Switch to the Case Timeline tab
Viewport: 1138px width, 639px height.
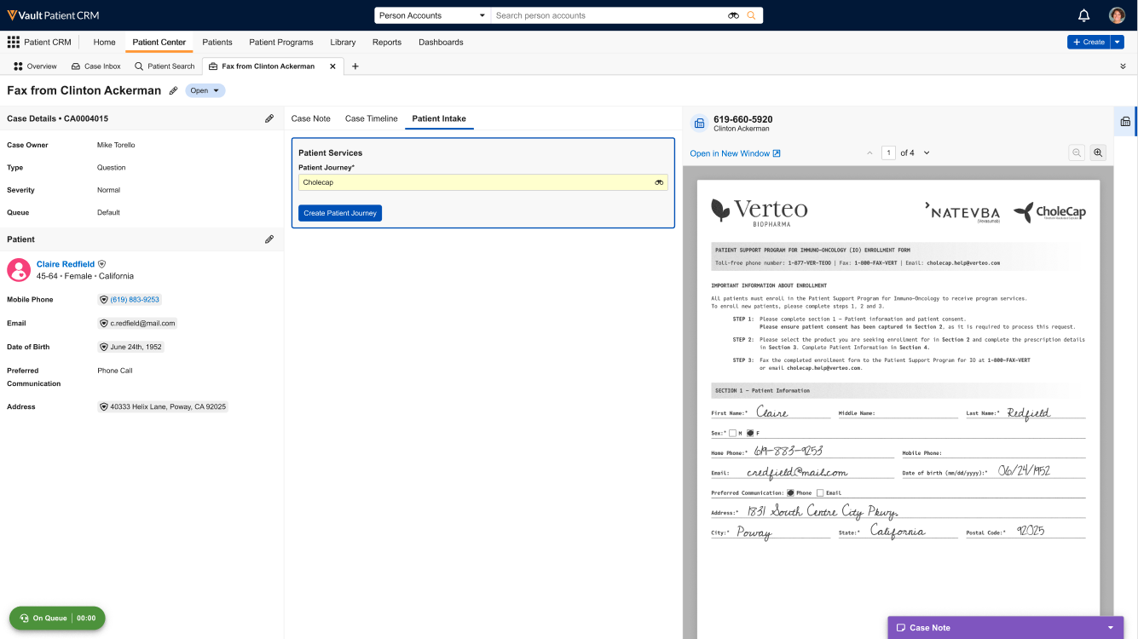point(371,118)
